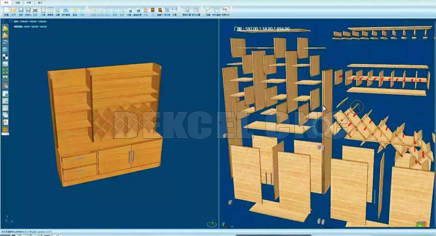
Task: Click the blue globe toolbar icon
Action: point(138,10)
